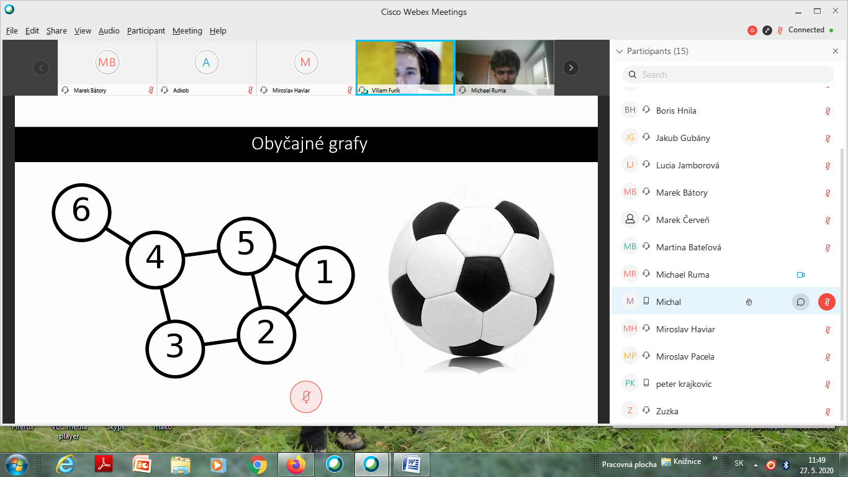The width and height of the screenshot is (848, 477).
Task: Click the red recording indicator icon
Action: [752, 30]
